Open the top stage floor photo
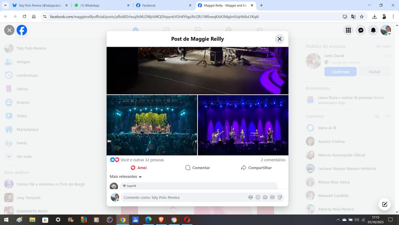399x225 pixels. click(198, 71)
